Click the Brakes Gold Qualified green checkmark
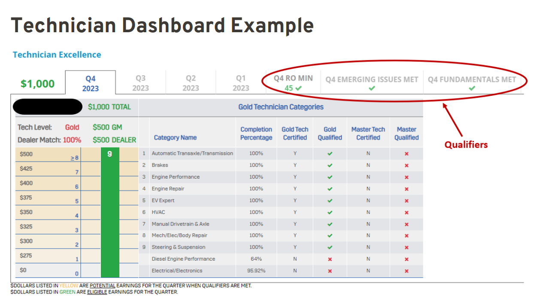The image size is (540, 302). coord(330,165)
